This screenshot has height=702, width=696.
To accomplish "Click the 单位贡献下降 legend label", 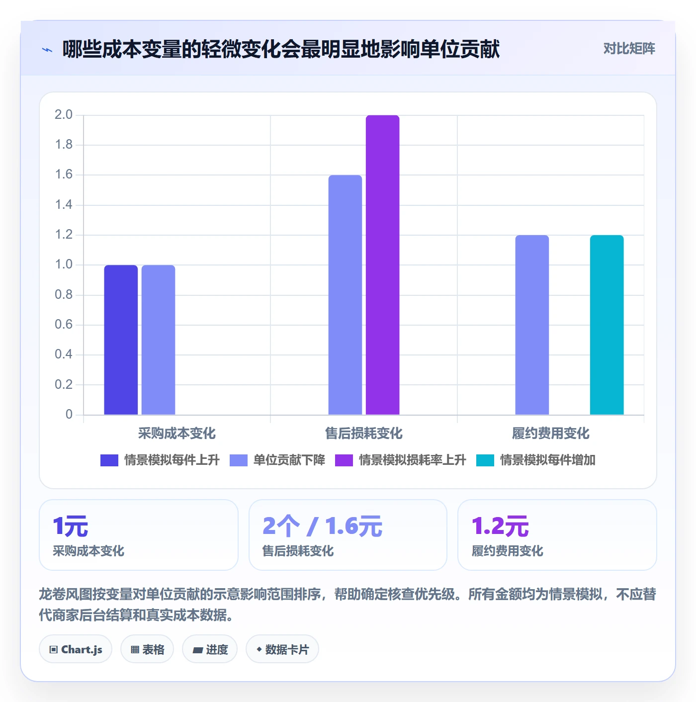I will (289, 460).
